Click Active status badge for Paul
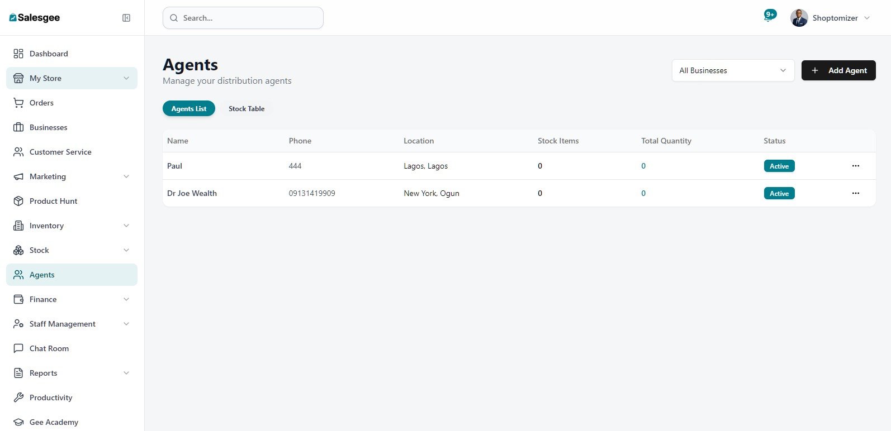 (x=779, y=166)
